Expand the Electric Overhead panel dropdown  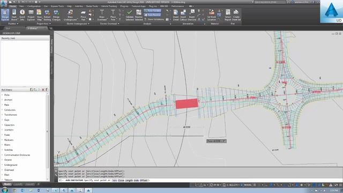coord(109,24)
